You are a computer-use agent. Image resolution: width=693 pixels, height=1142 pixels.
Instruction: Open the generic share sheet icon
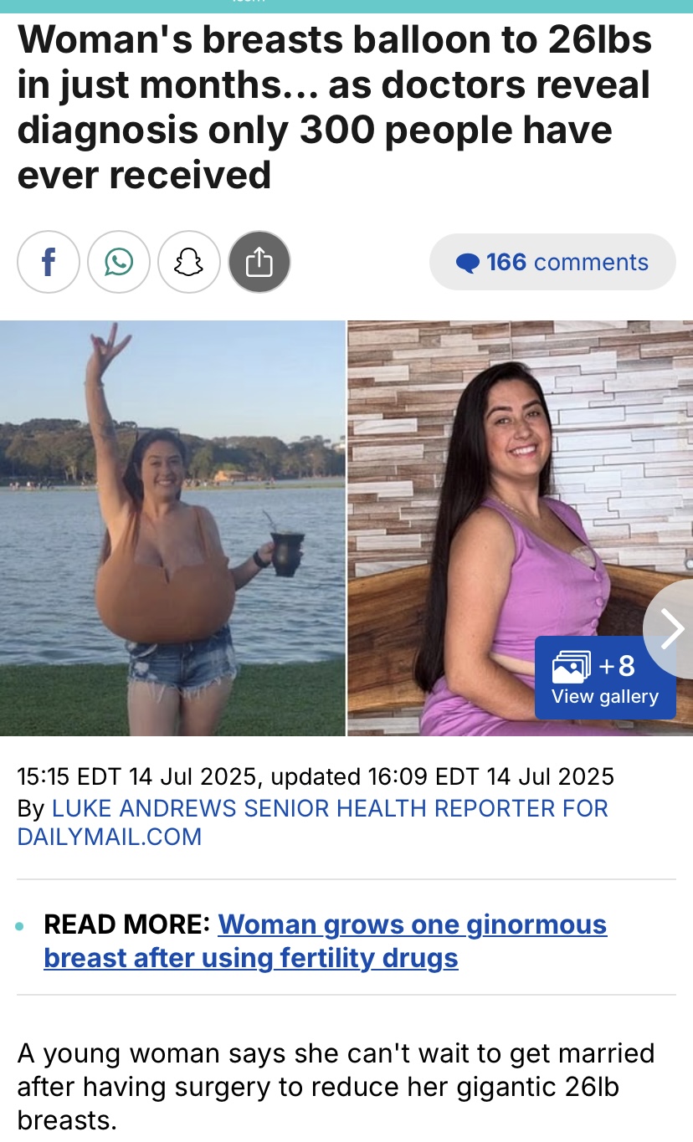coord(259,263)
